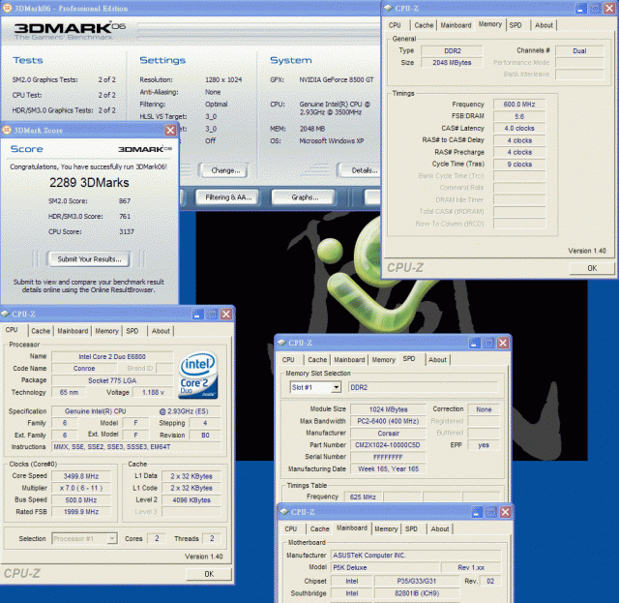Minimize the CPU-Z processor window

pyautogui.click(x=197, y=315)
